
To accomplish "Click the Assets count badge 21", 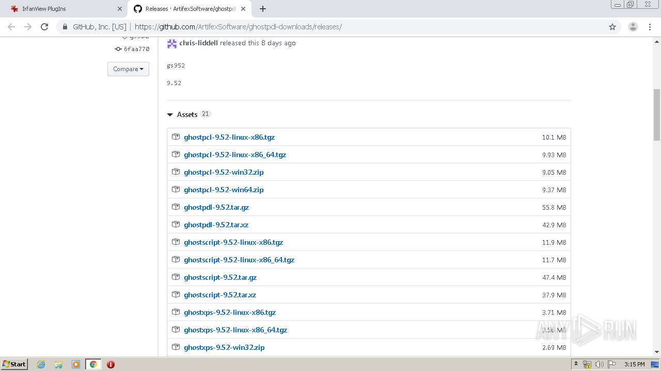I will pyautogui.click(x=206, y=114).
